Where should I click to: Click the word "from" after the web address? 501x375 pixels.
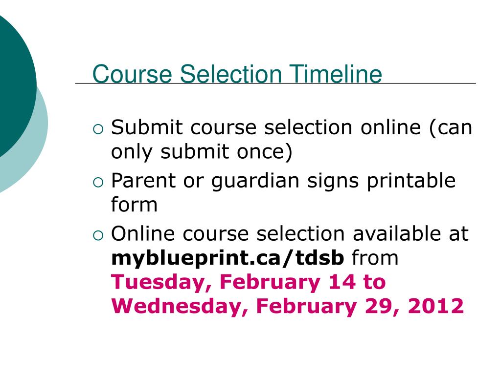[x=376, y=258]
